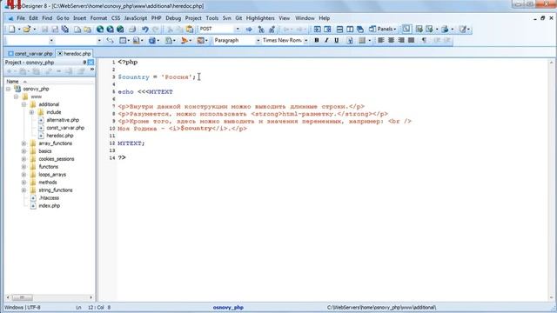Click the clipboard Paste icon

(190, 29)
